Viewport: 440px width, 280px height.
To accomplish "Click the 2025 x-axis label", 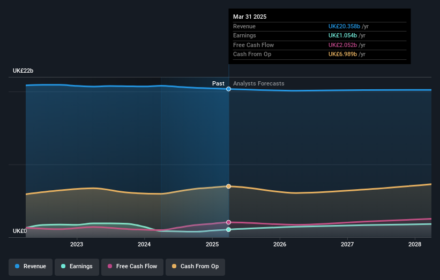I will (x=212, y=244).
